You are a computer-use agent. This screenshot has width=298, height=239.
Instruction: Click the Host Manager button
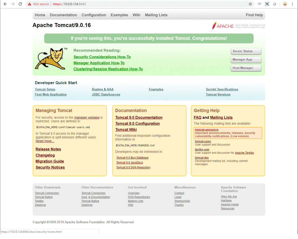(246, 68)
